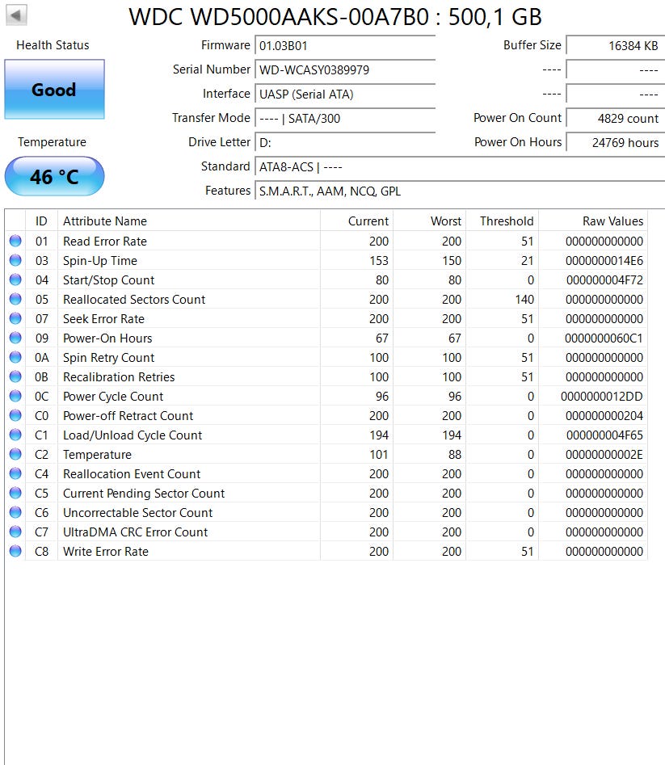This screenshot has height=765, width=665.
Task: Select the Spin Retry Count attribute name
Action: click(109, 358)
